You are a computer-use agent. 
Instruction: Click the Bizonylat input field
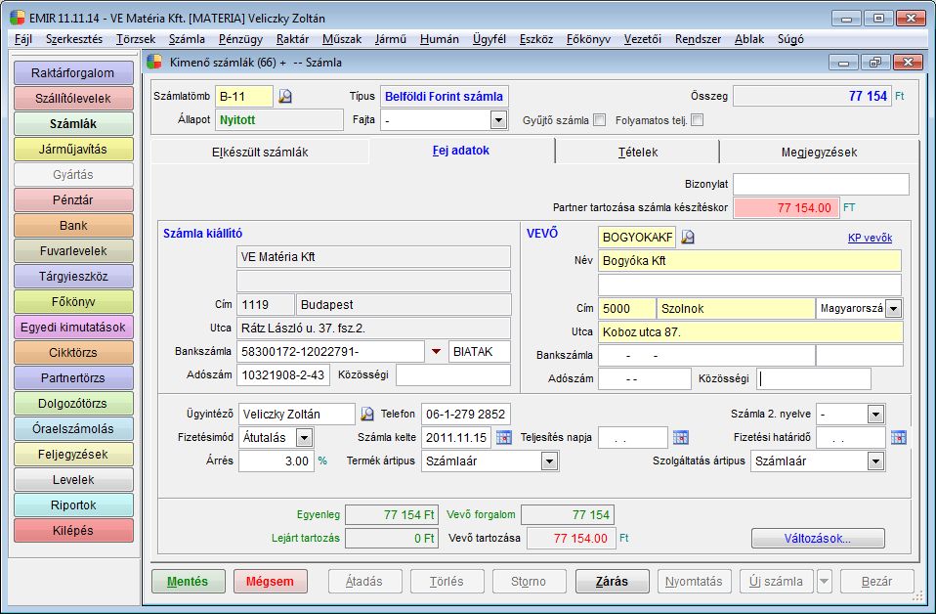pyautogui.click(x=821, y=184)
